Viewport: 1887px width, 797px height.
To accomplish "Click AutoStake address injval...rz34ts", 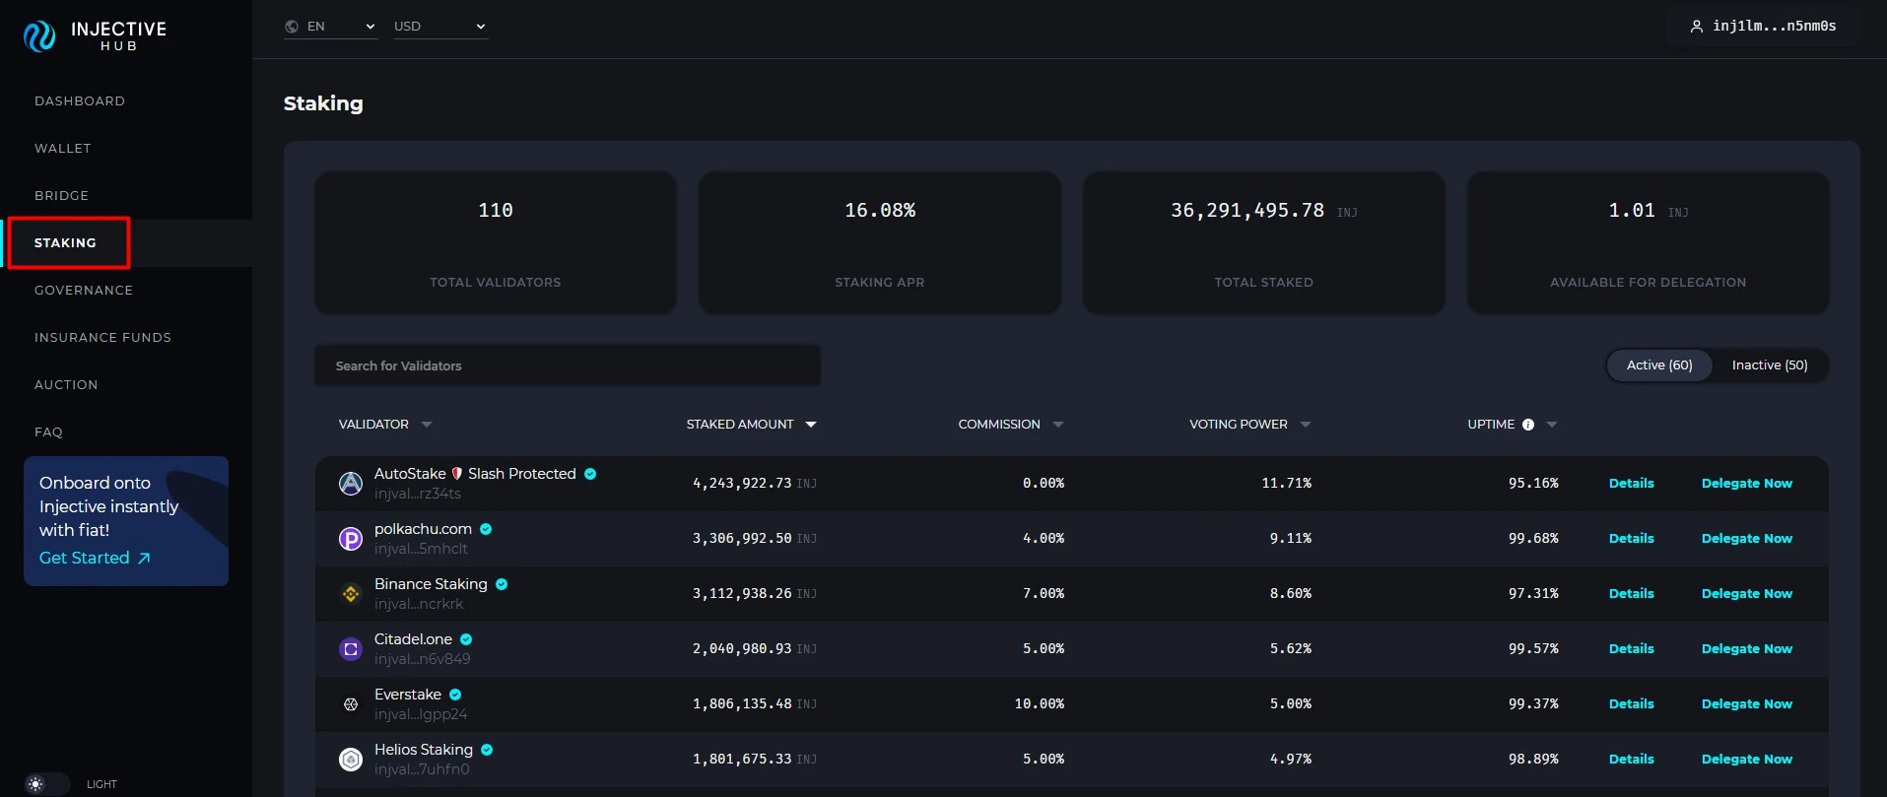I will click(418, 494).
